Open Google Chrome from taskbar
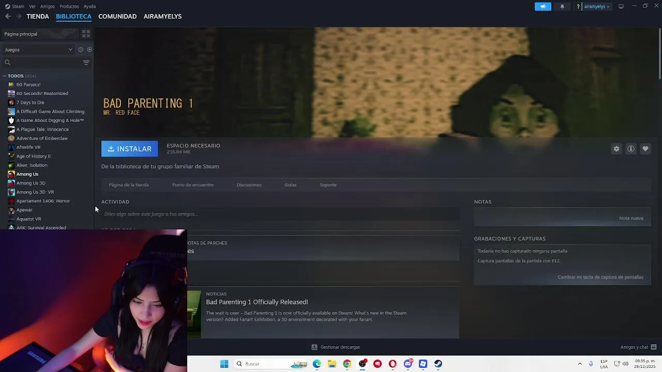Image resolution: width=662 pixels, height=372 pixels. coord(347,364)
